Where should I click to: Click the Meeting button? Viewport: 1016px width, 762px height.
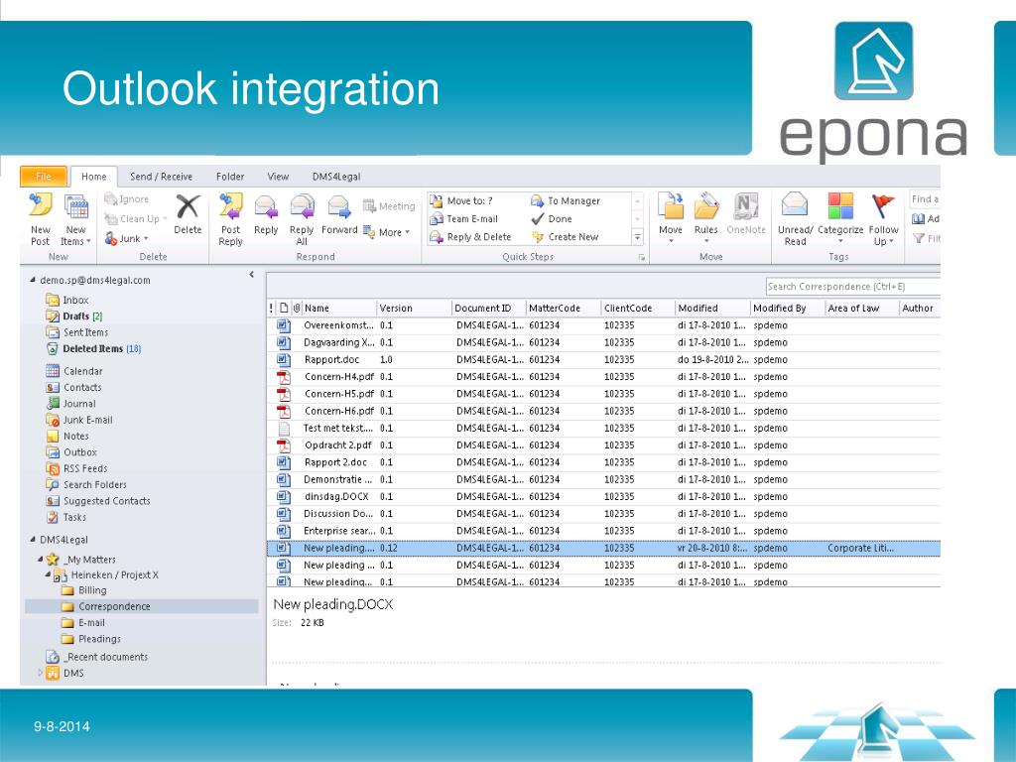[389, 206]
